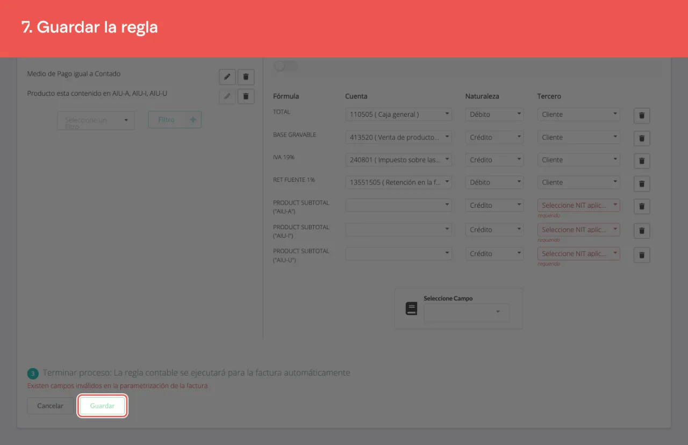The width and height of the screenshot is (688, 445).
Task: Change the IVA 19% account selection
Action: [399, 160]
